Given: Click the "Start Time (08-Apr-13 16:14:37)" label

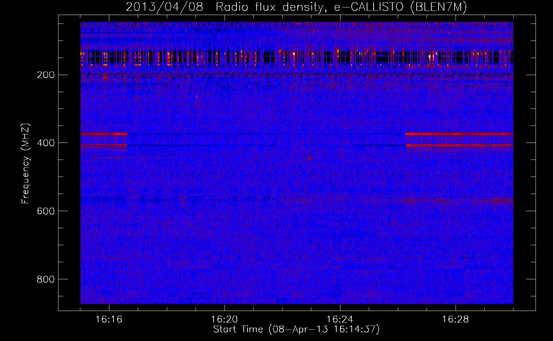Looking at the screenshot, I should point(296,329).
